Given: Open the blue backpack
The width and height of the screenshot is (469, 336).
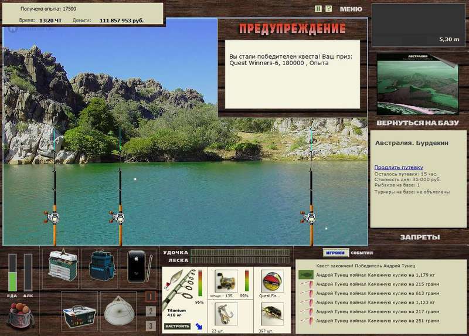Looking at the screenshot, I should pyautogui.click(x=102, y=266).
